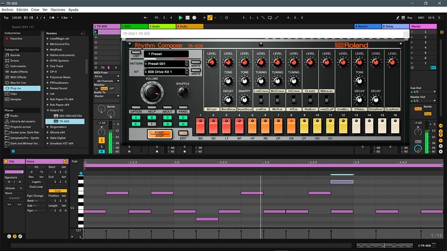
Task: Expand the Polyverse Music folder
Action: coord(48,77)
